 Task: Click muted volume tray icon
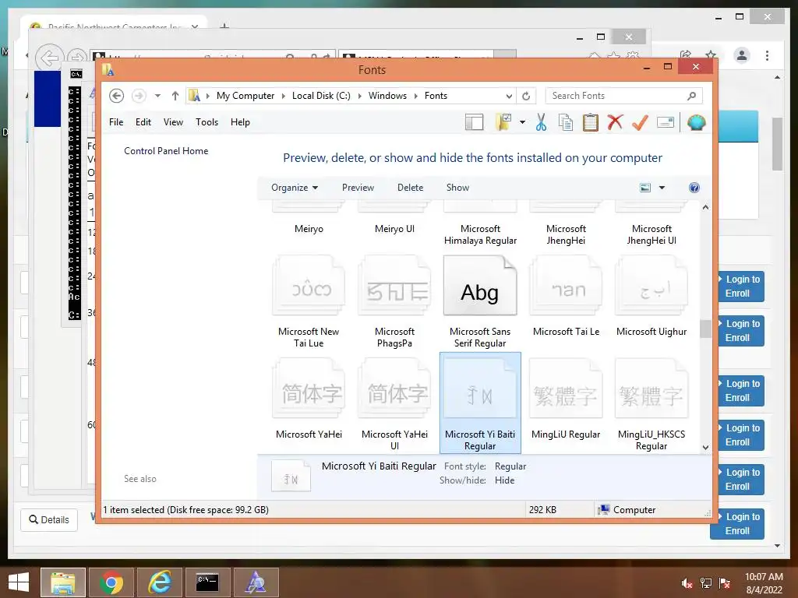pos(687,583)
